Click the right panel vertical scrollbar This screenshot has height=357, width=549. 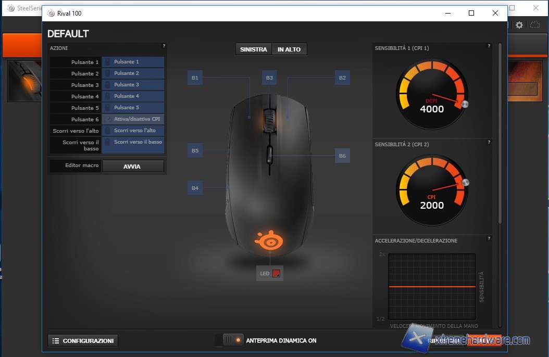tap(501, 135)
